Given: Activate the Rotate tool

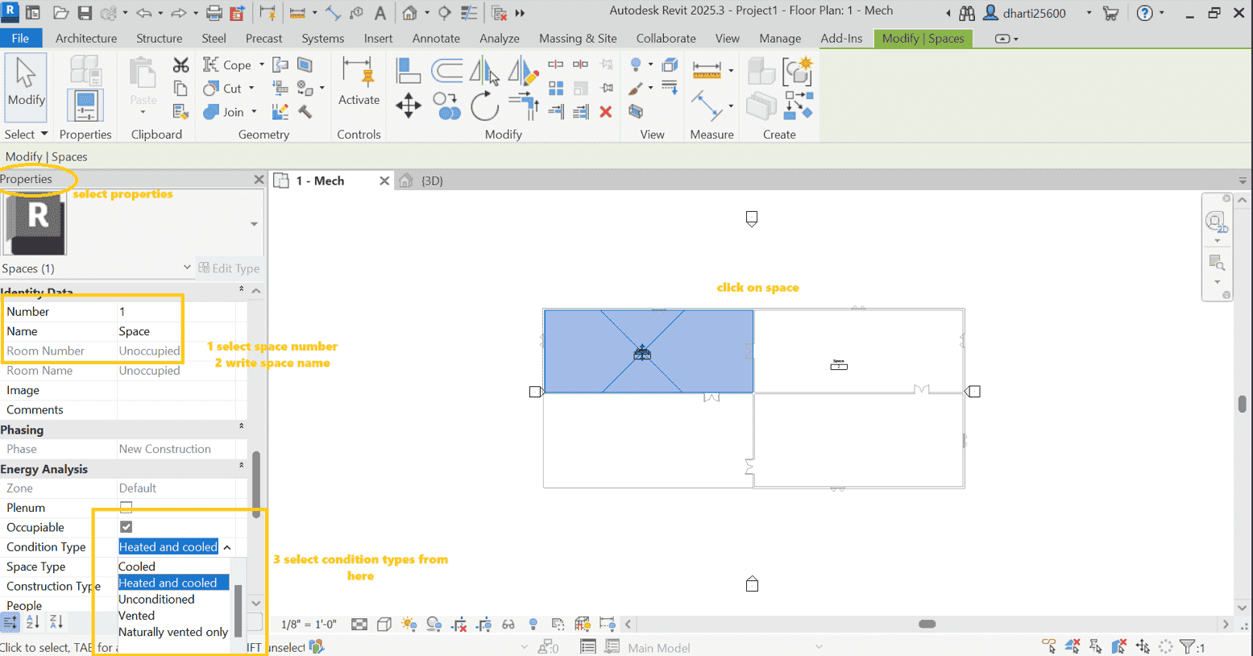Looking at the screenshot, I should [484, 106].
